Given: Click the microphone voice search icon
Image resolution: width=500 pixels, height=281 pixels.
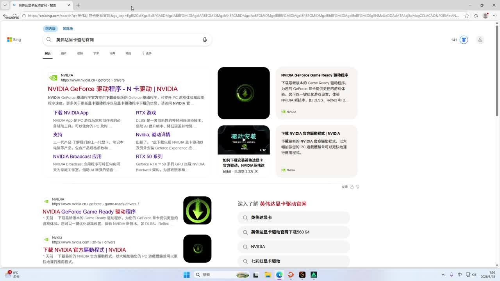Looking at the screenshot, I should (x=204, y=40).
